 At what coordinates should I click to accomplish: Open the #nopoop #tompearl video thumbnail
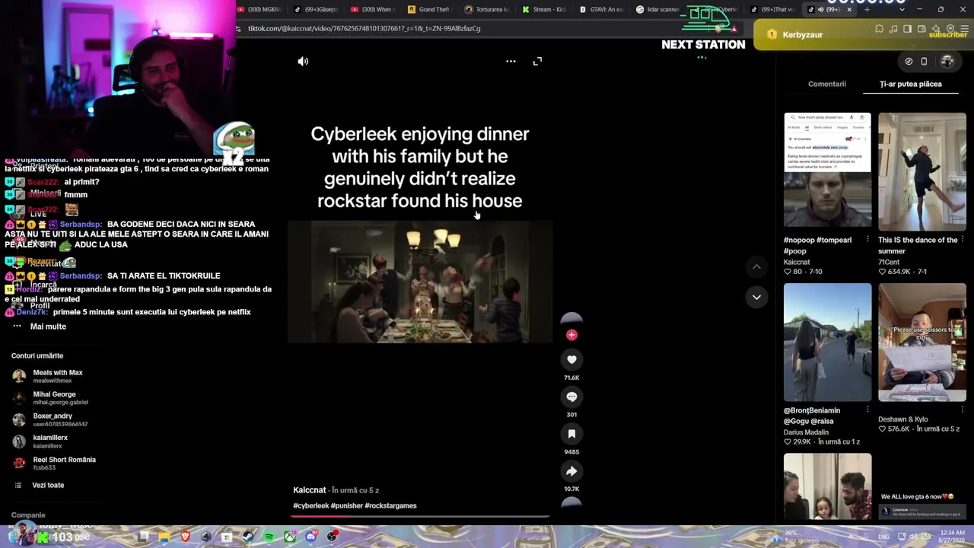click(827, 170)
